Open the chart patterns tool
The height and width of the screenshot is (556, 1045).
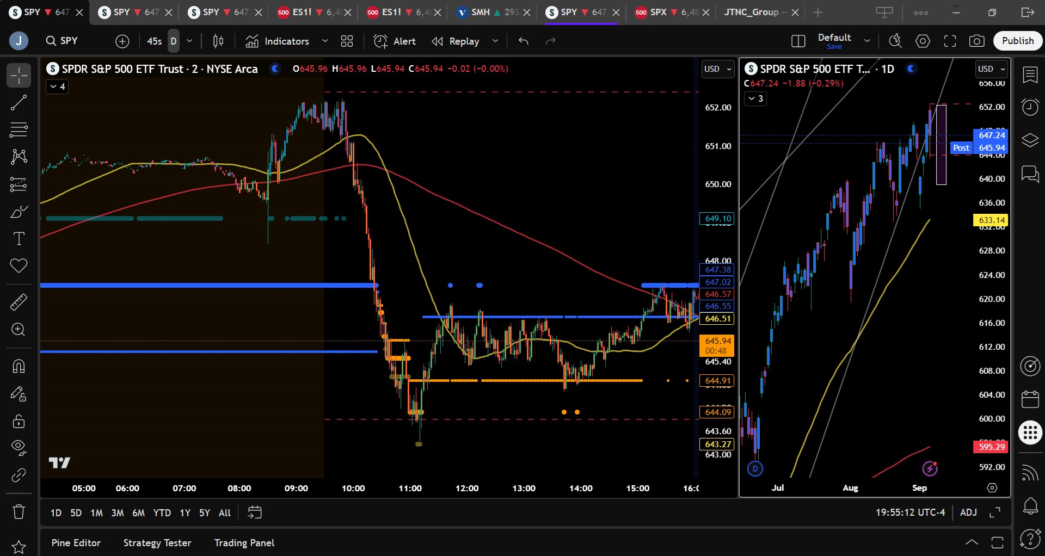[x=19, y=157]
